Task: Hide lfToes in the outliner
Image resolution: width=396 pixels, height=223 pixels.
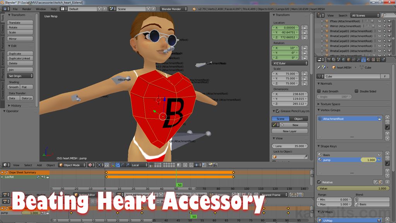Action: (380, 21)
